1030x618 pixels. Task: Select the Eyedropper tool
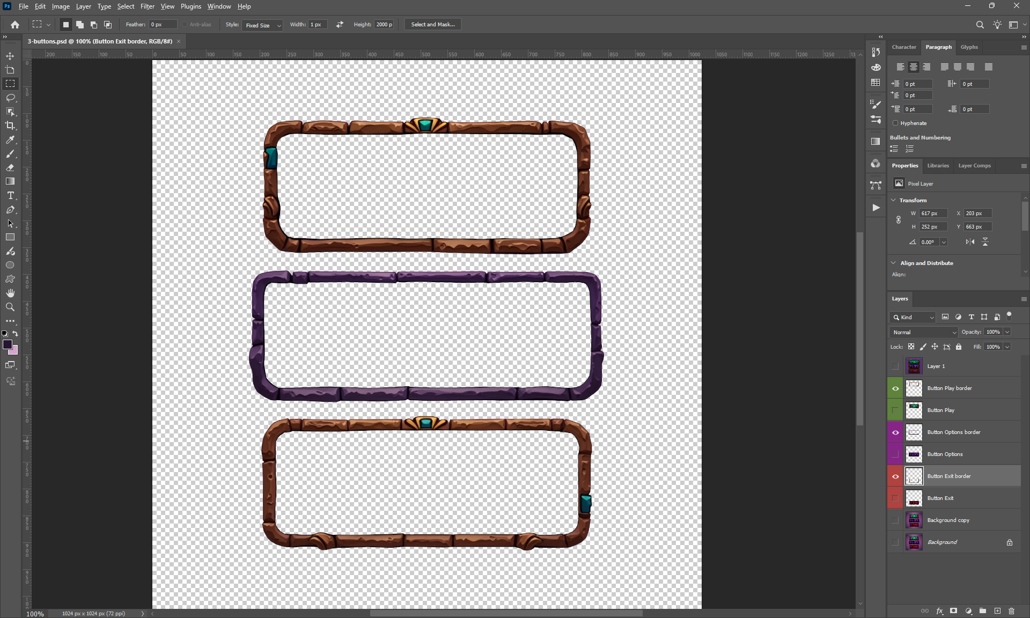(10, 139)
